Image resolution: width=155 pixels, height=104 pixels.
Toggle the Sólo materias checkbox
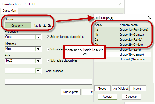click(x=48, y=49)
